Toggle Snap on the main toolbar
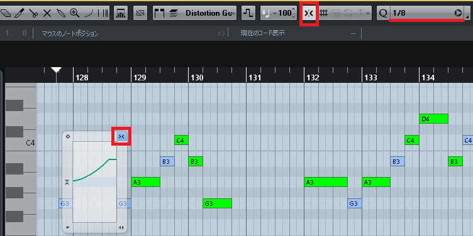 pos(309,13)
